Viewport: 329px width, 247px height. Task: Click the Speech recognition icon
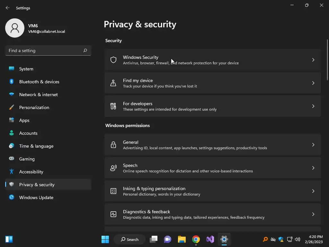[113, 168]
